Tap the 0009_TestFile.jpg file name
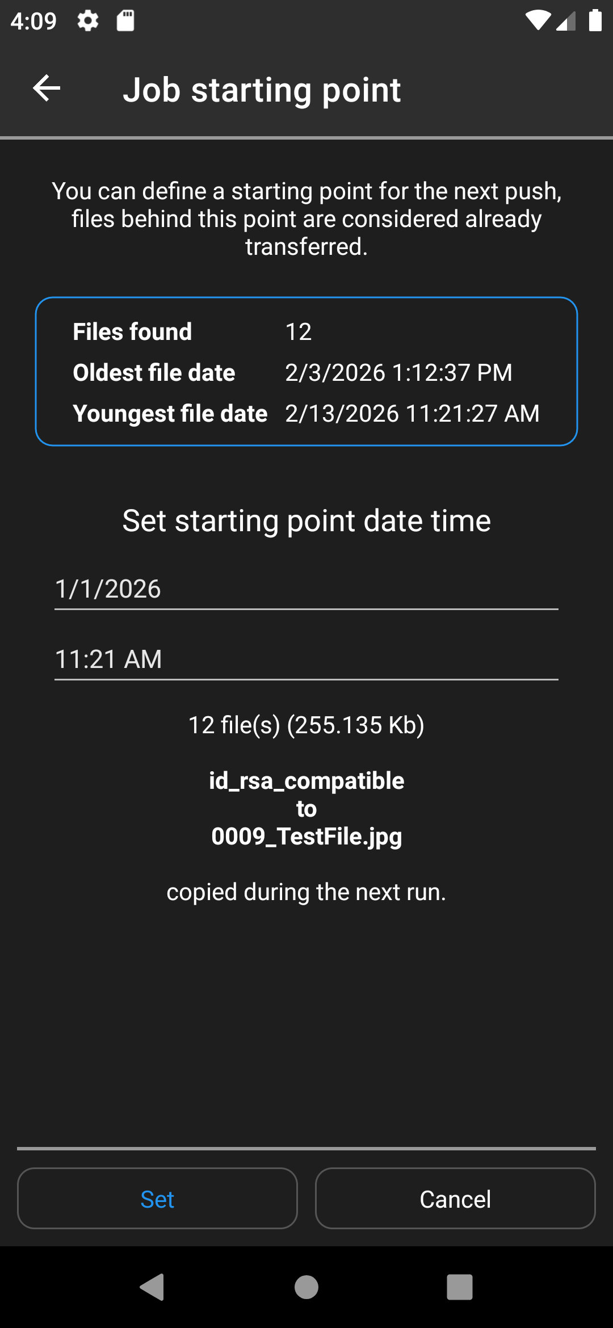613x1328 pixels. 306,837
